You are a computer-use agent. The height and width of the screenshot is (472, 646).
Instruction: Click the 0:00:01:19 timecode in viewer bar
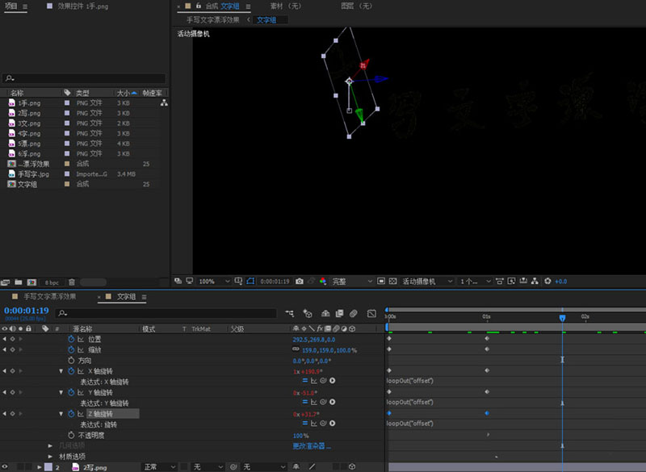[x=275, y=282]
